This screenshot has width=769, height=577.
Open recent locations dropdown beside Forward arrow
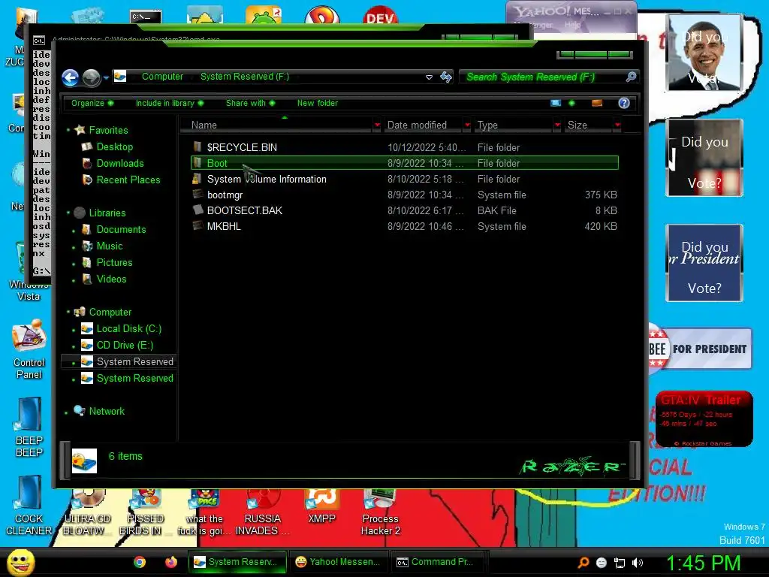point(106,77)
